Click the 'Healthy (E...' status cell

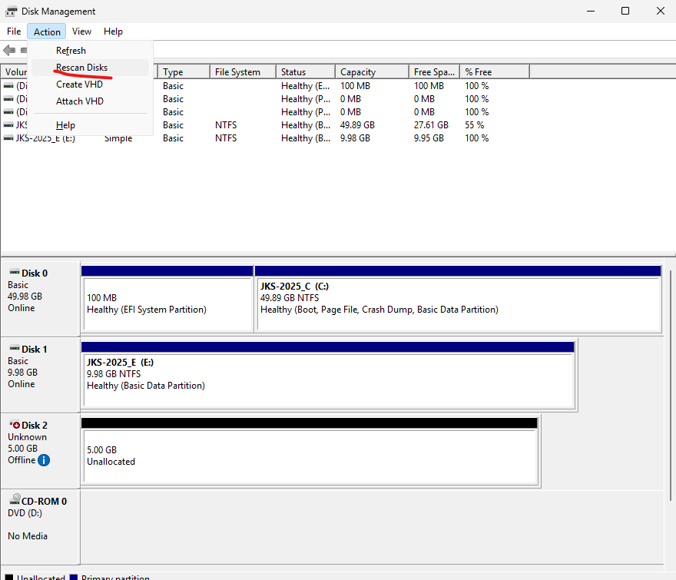pos(305,86)
